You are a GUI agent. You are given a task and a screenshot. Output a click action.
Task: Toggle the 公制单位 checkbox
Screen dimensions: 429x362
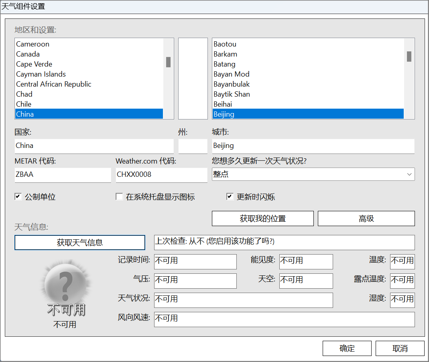pos(18,197)
